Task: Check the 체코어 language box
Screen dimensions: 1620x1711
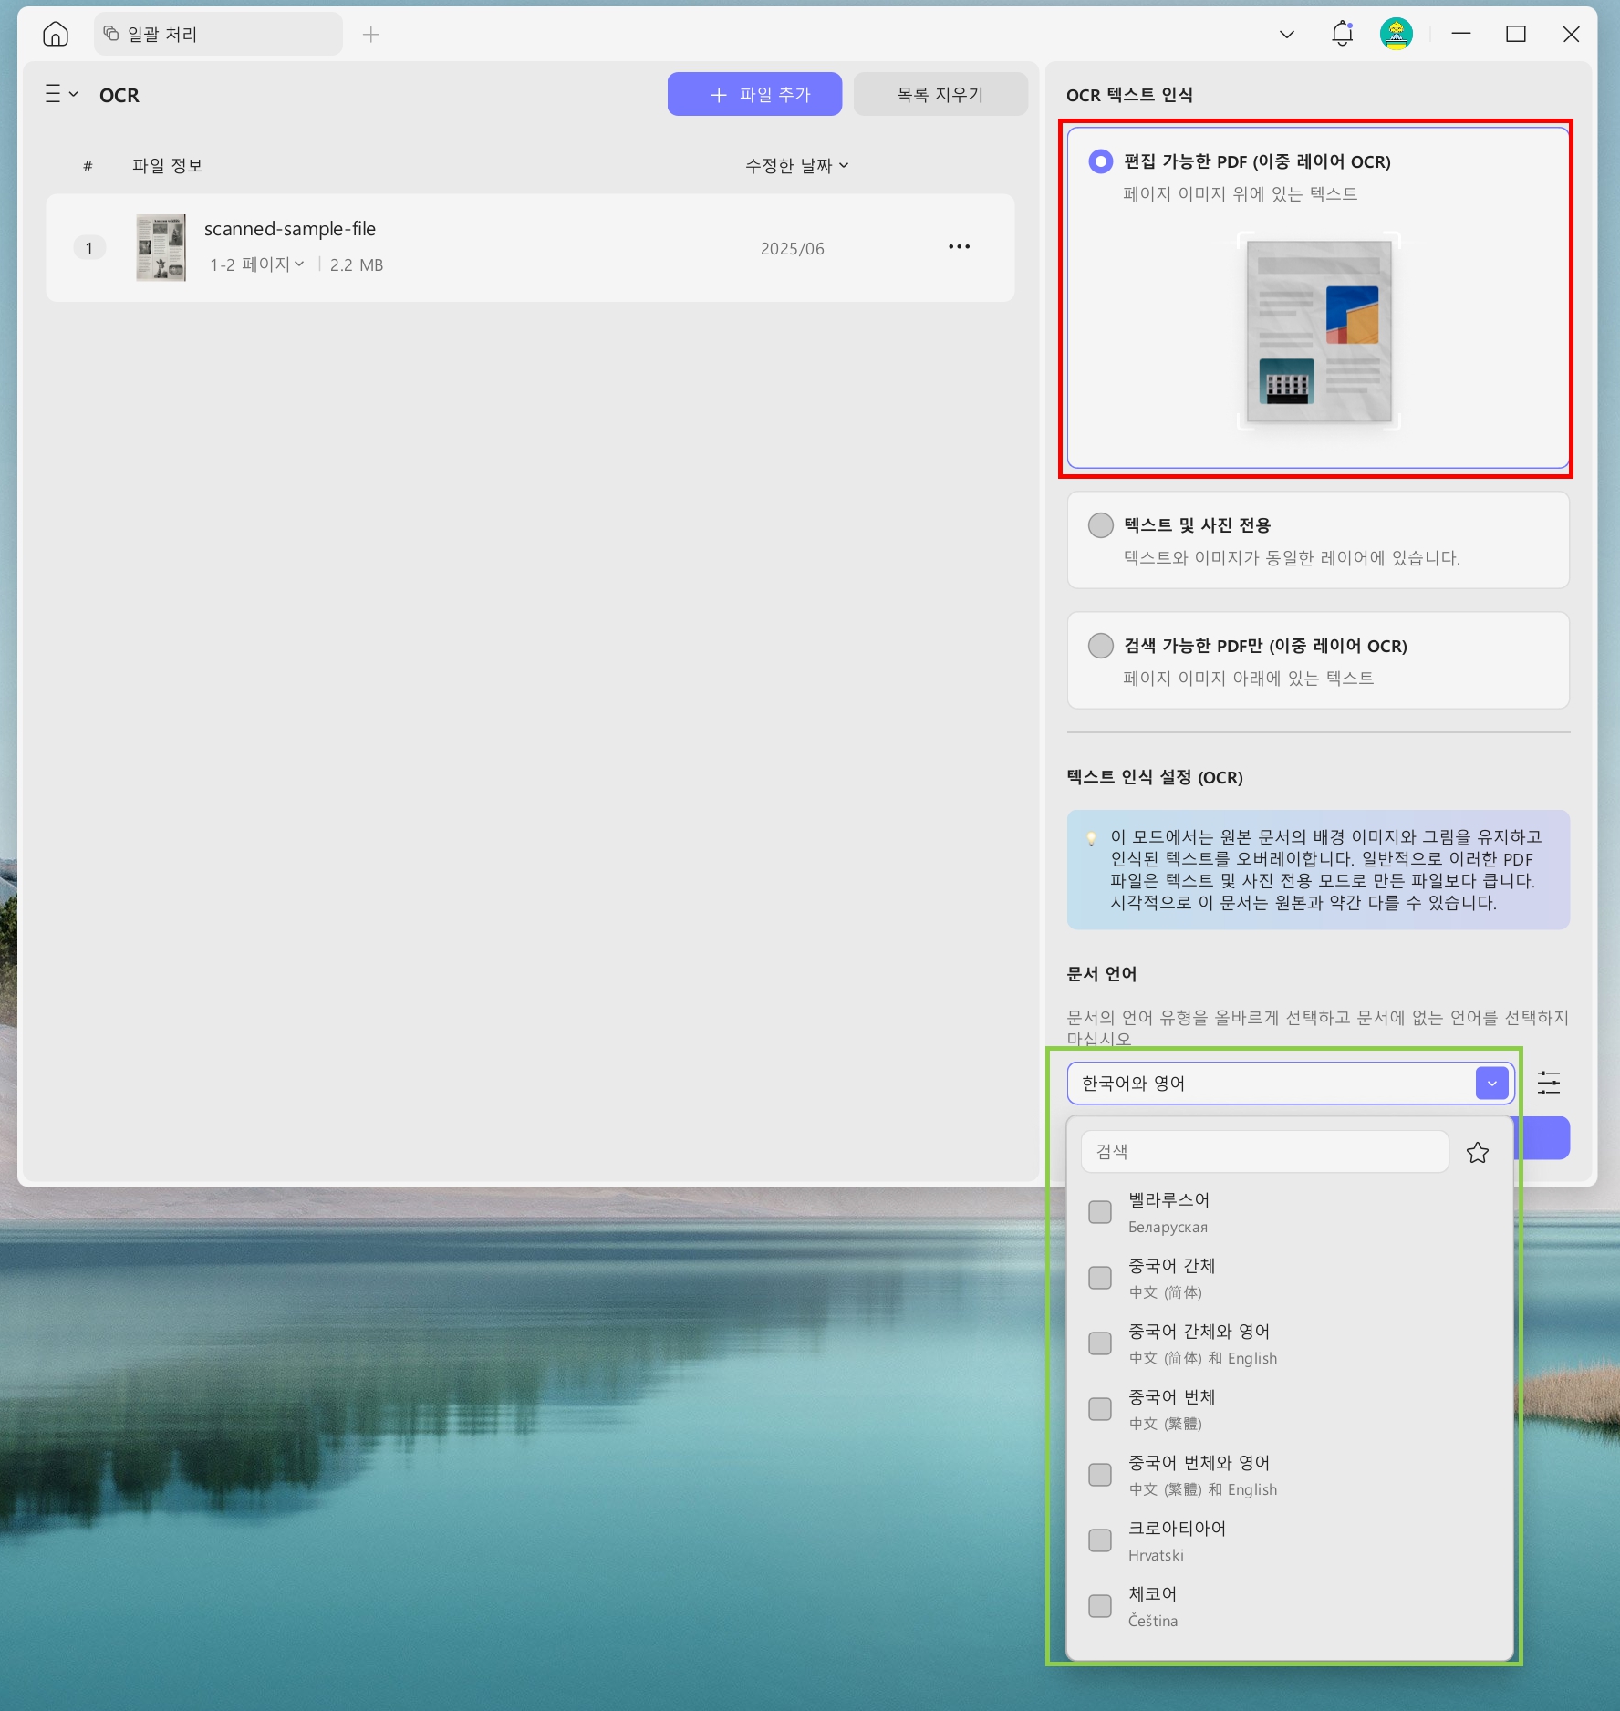Action: [x=1100, y=1606]
